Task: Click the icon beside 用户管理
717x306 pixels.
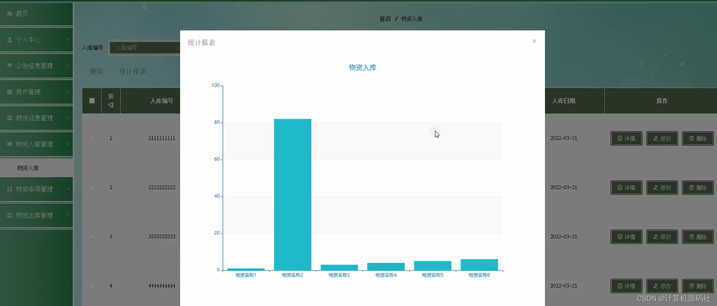Action: 10,92
